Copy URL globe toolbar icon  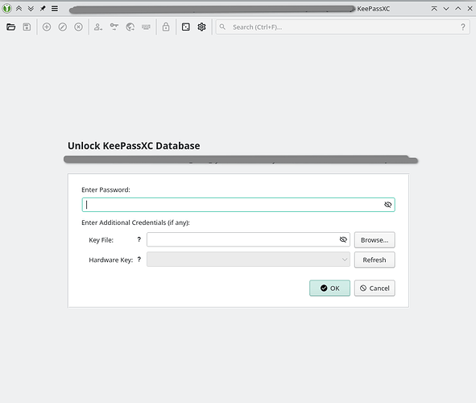tap(130, 27)
